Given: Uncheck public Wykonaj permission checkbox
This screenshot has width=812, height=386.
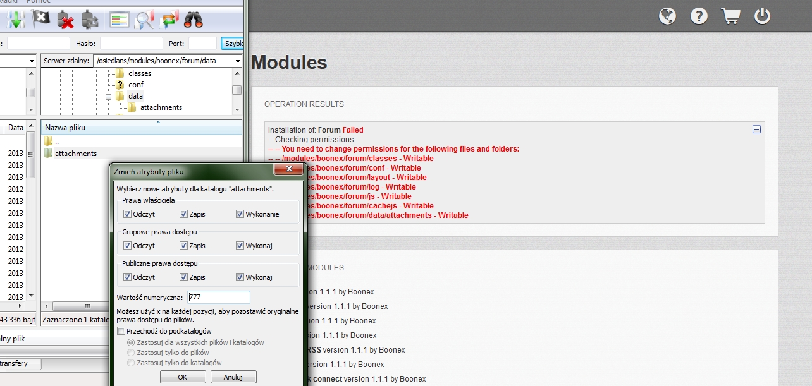Looking at the screenshot, I should (240, 277).
